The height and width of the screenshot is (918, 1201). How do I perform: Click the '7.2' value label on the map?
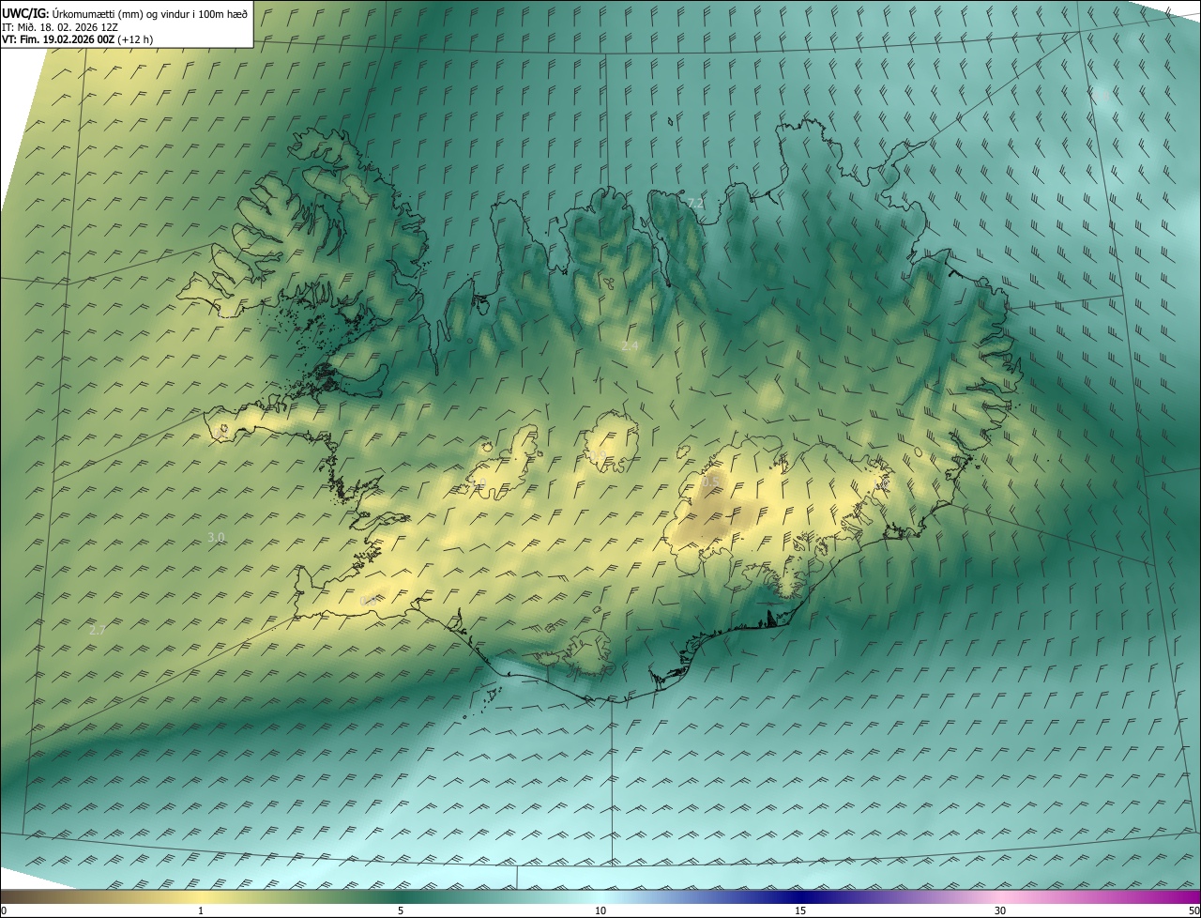point(695,203)
